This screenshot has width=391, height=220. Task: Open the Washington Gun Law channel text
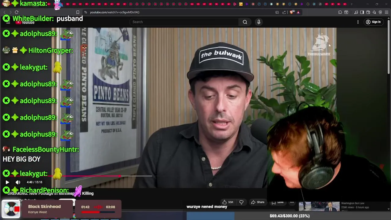353,204
